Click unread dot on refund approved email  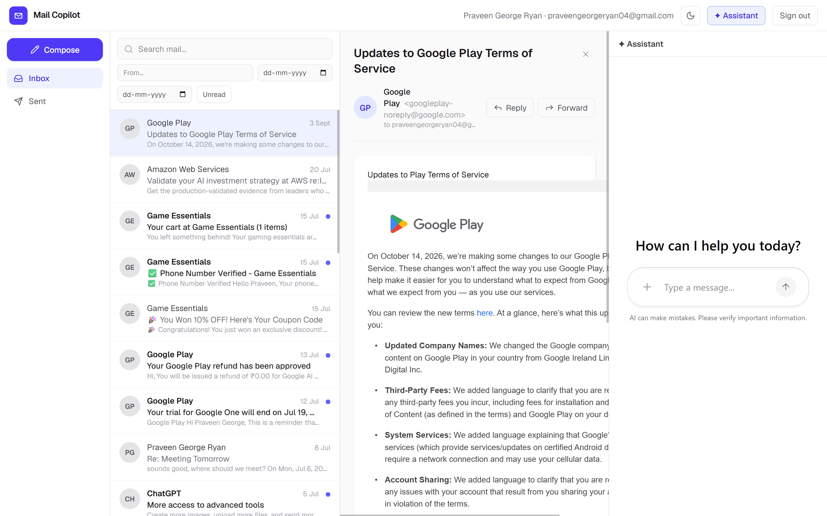pyautogui.click(x=328, y=355)
